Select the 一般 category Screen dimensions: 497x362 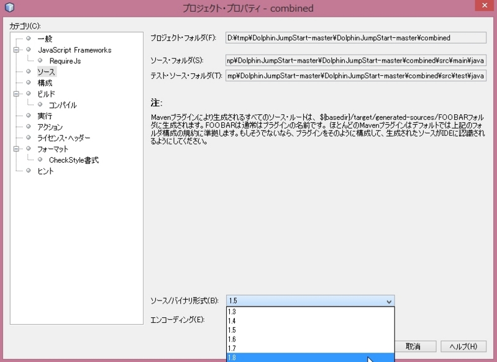45,38
